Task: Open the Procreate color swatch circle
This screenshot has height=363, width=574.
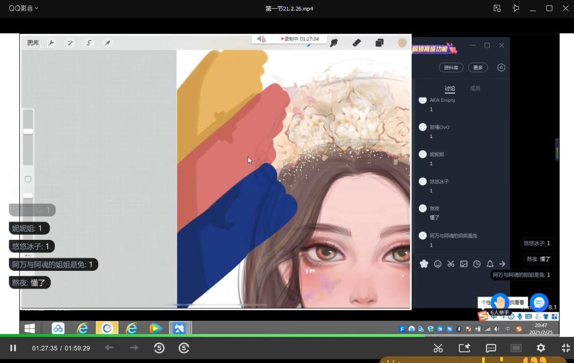Action: 402,43
